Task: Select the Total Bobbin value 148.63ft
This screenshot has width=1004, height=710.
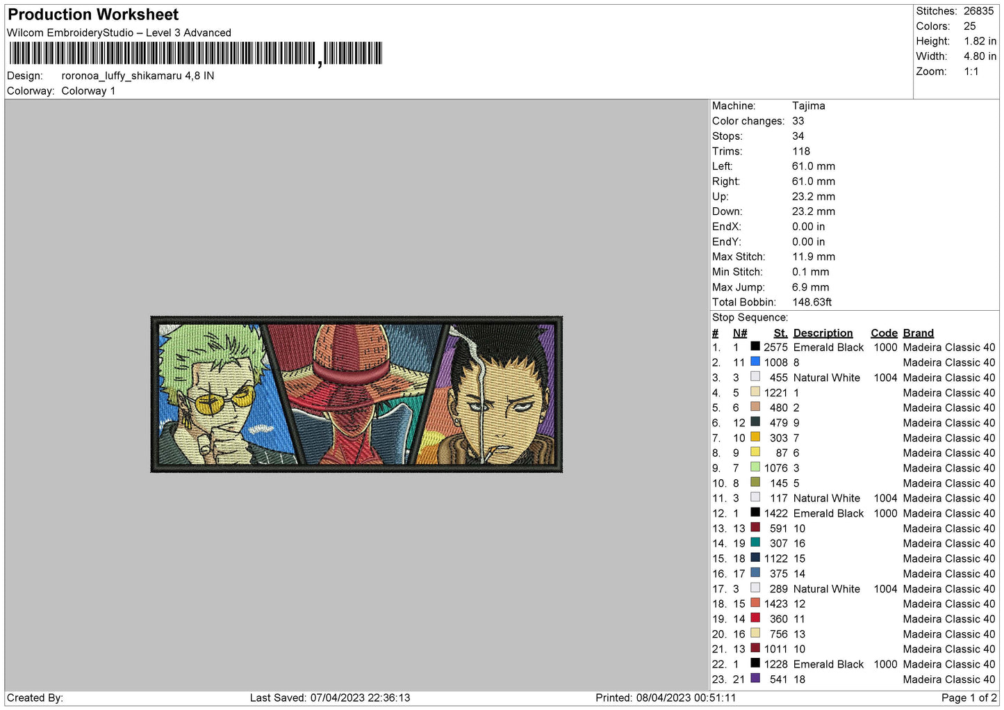Action: (812, 302)
